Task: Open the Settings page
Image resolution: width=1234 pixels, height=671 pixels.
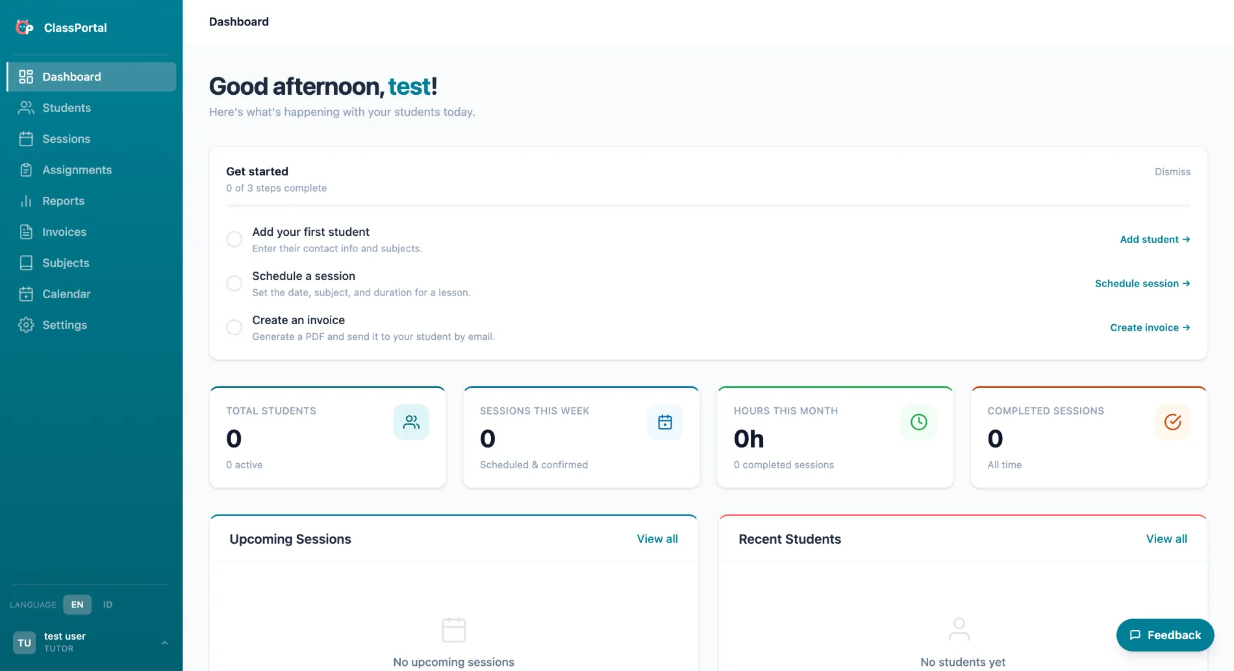Action: [92, 325]
